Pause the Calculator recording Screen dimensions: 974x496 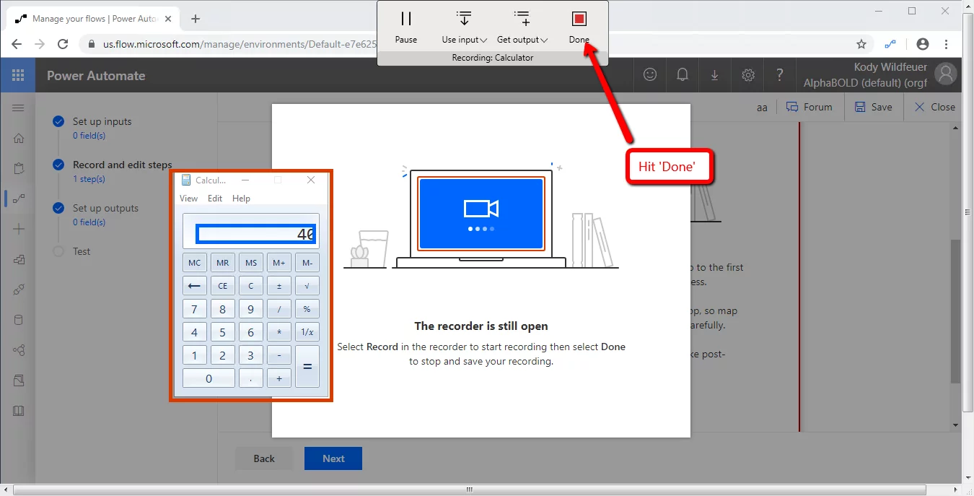pyautogui.click(x=406, y=27)
